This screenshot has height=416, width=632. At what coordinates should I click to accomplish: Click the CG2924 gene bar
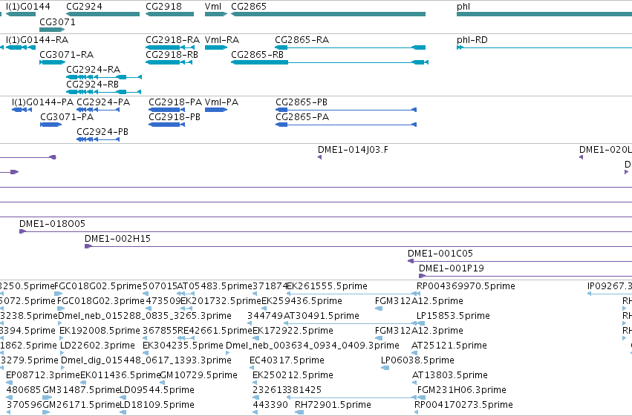click(x=102, y=14)
